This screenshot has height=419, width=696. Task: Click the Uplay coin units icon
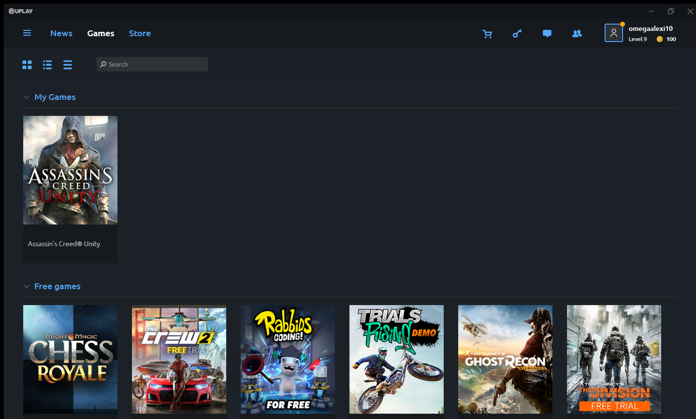[x=659, y=39]
